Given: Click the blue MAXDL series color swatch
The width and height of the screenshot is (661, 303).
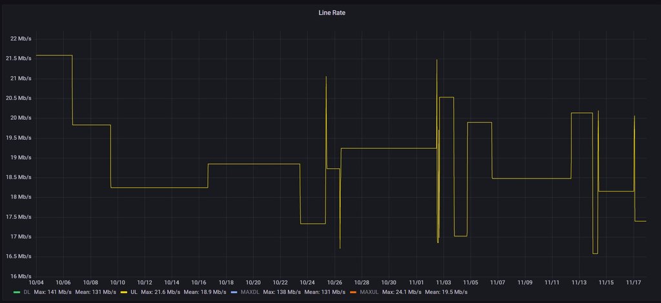Looking at the screenshot, I should tap(234, 293).
